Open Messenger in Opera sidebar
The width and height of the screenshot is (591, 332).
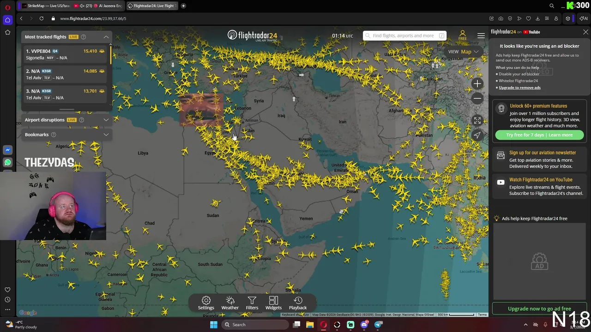(7, 150)
